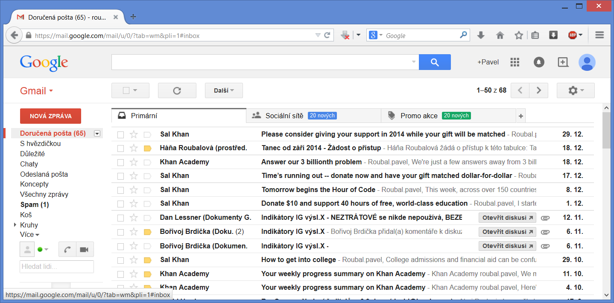Screen dimensions: 614x303
Task: Show Gmail search options arrow
Action: click(413, 62)
